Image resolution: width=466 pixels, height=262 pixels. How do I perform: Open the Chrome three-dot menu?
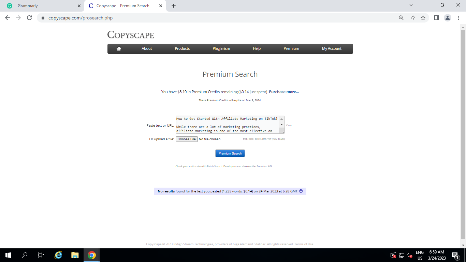tap(458, 18)
